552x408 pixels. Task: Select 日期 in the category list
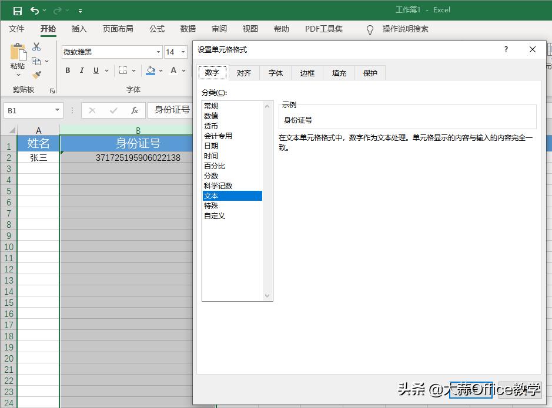(x=213, y=146)
